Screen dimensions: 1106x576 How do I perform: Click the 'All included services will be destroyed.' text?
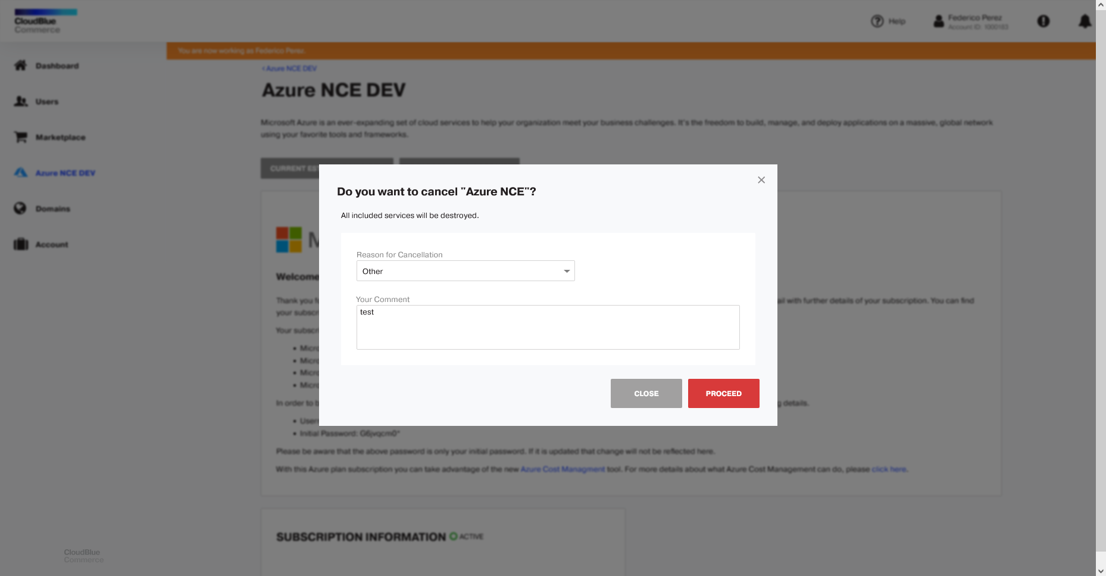tap(410, 216)
